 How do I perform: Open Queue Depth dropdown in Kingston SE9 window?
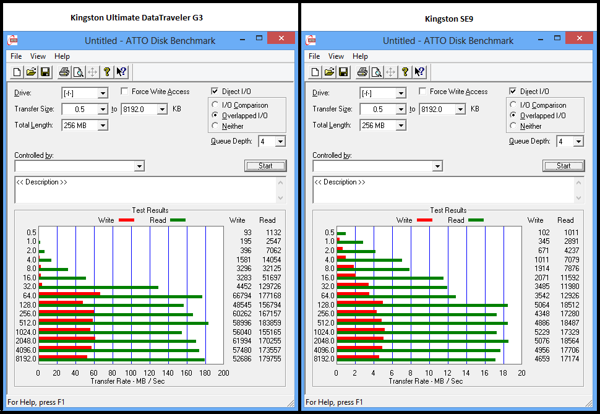pyautogui.click(x=578, y=141)
